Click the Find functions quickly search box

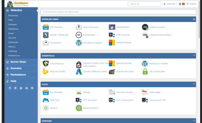pyautogui.click(x=118, y=12)
